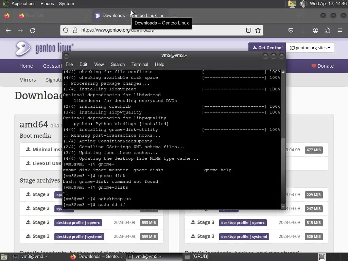Click the tracking protection shield icon
The image size is (348, 261).
[x=66, y=30]
